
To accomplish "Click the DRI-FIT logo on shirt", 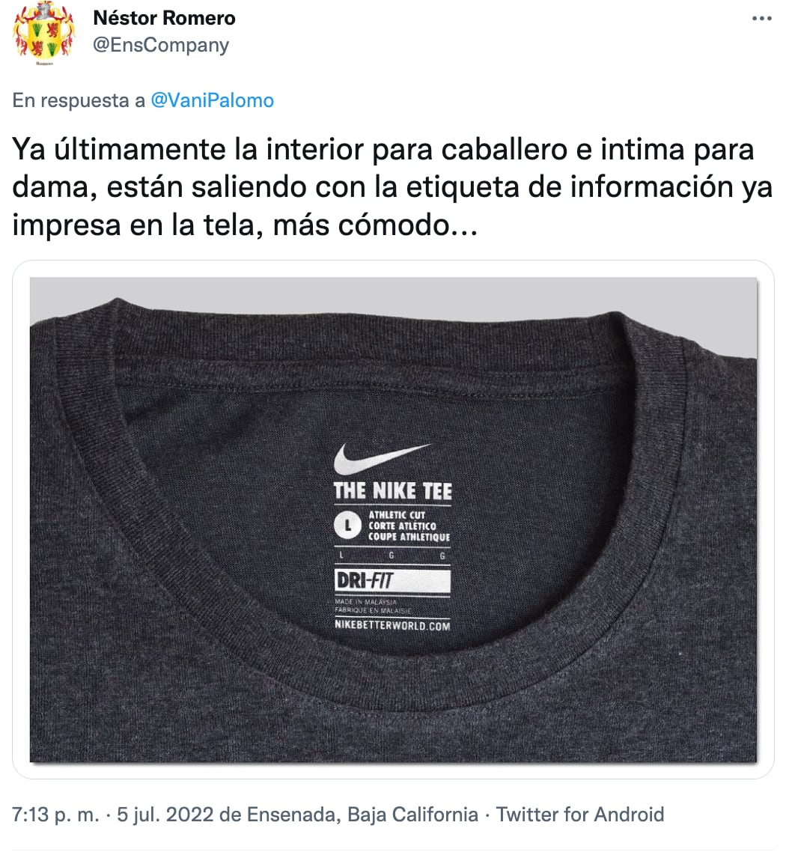I will click(392, 581).
